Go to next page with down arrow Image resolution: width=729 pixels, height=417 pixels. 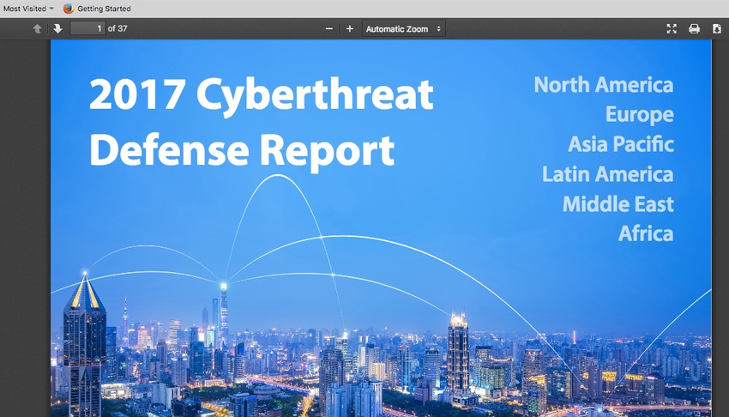click(x=57, y=29)
